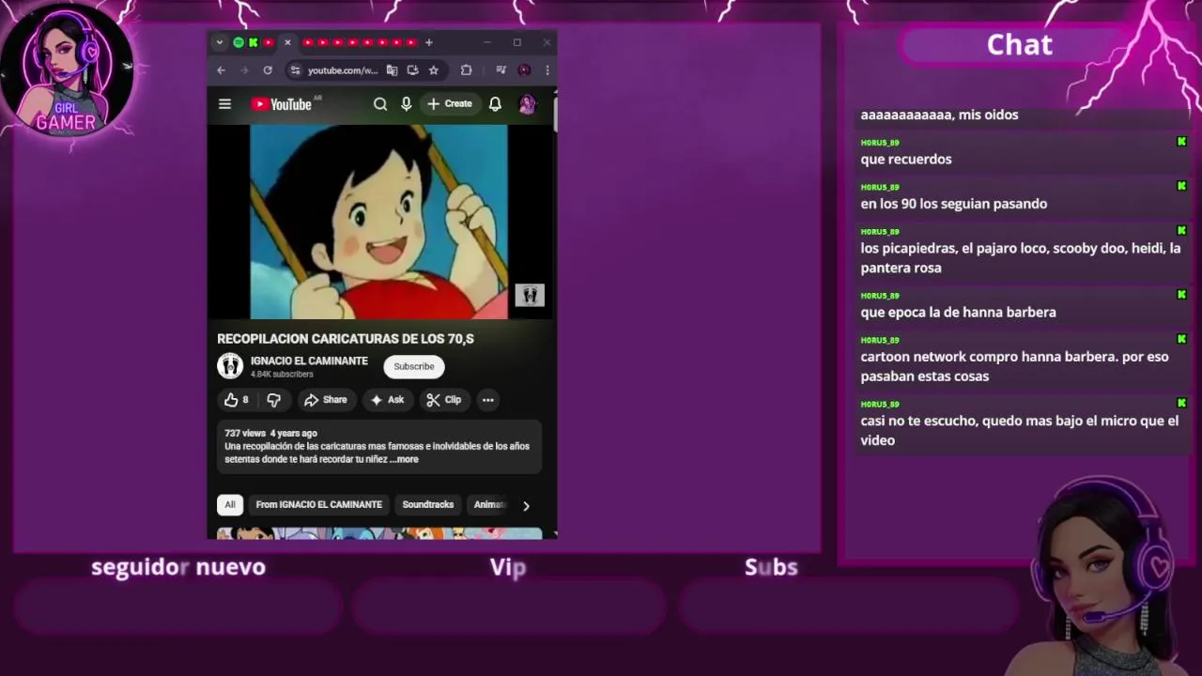Click the 'Subs' label
This screenshot has height=676, width=1202.
tap(771, 567)
